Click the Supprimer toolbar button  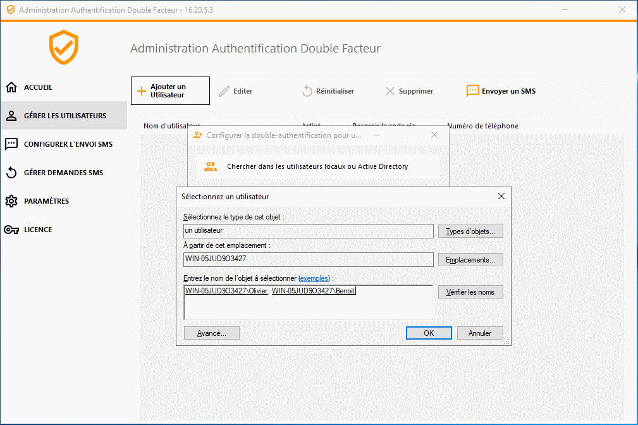(x=409, y=91)
